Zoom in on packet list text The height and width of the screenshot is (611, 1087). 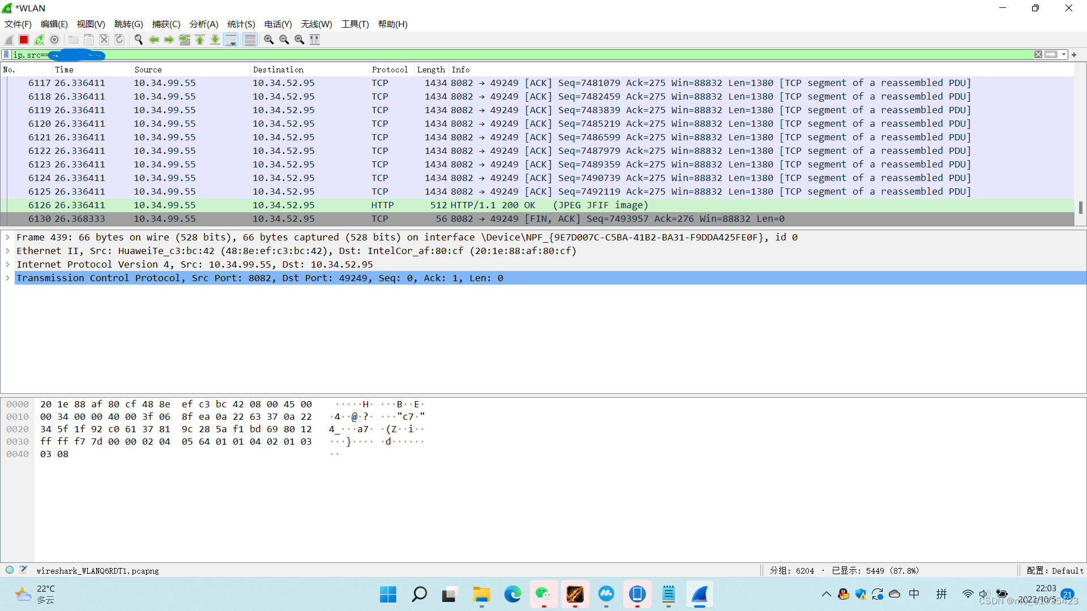(268, 40)
